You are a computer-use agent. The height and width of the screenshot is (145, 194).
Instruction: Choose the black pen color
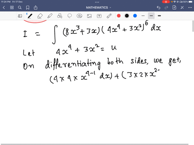click(x=127, y=16)
